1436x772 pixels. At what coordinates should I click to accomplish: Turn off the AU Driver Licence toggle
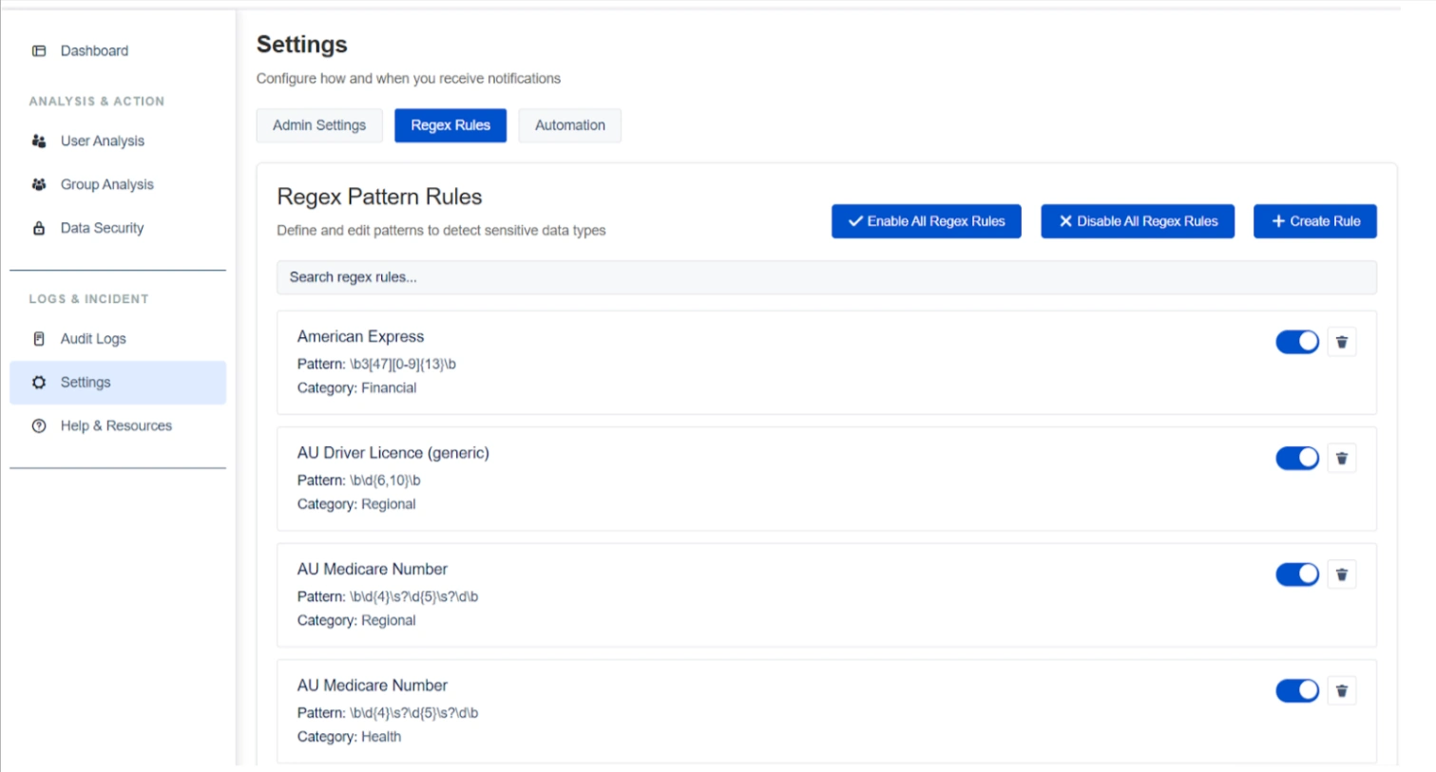1296,459
